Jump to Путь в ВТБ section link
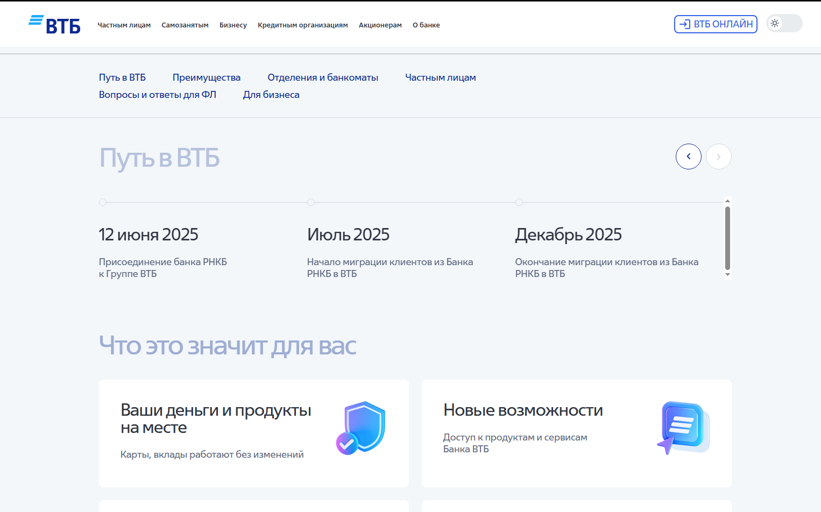 tap(122, 77)
